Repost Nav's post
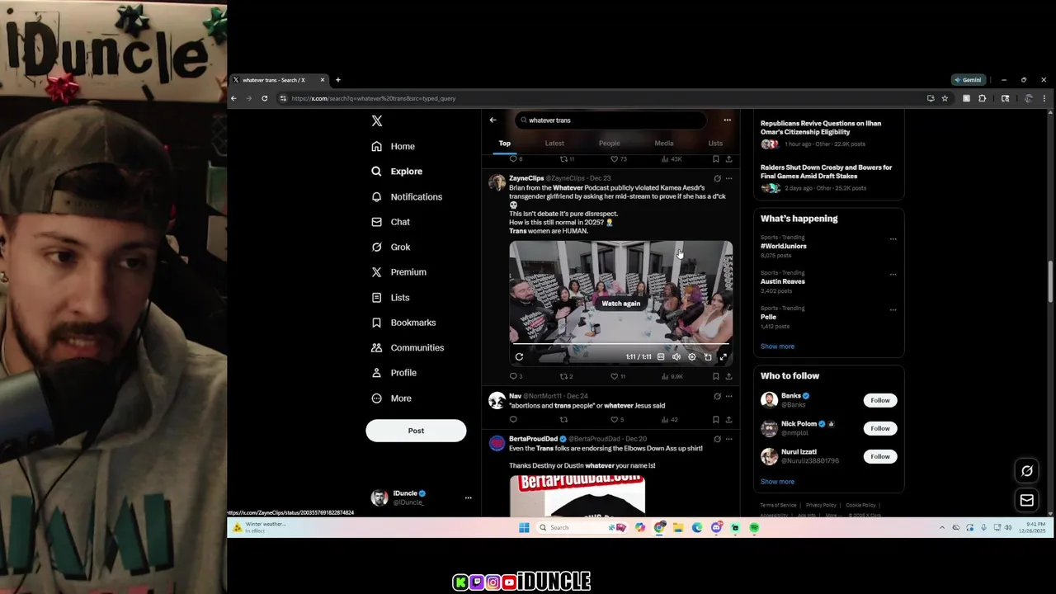The image size is (1056, 594). 563,419
